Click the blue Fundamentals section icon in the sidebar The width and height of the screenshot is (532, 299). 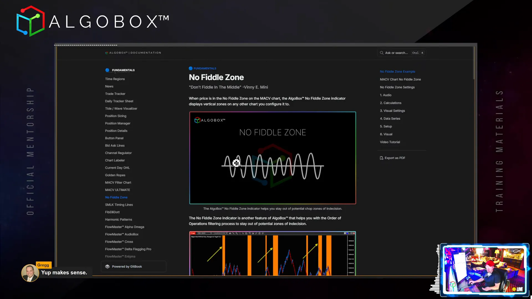(107, 70)
